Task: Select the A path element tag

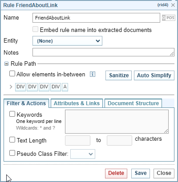Action: click(65, 87)
